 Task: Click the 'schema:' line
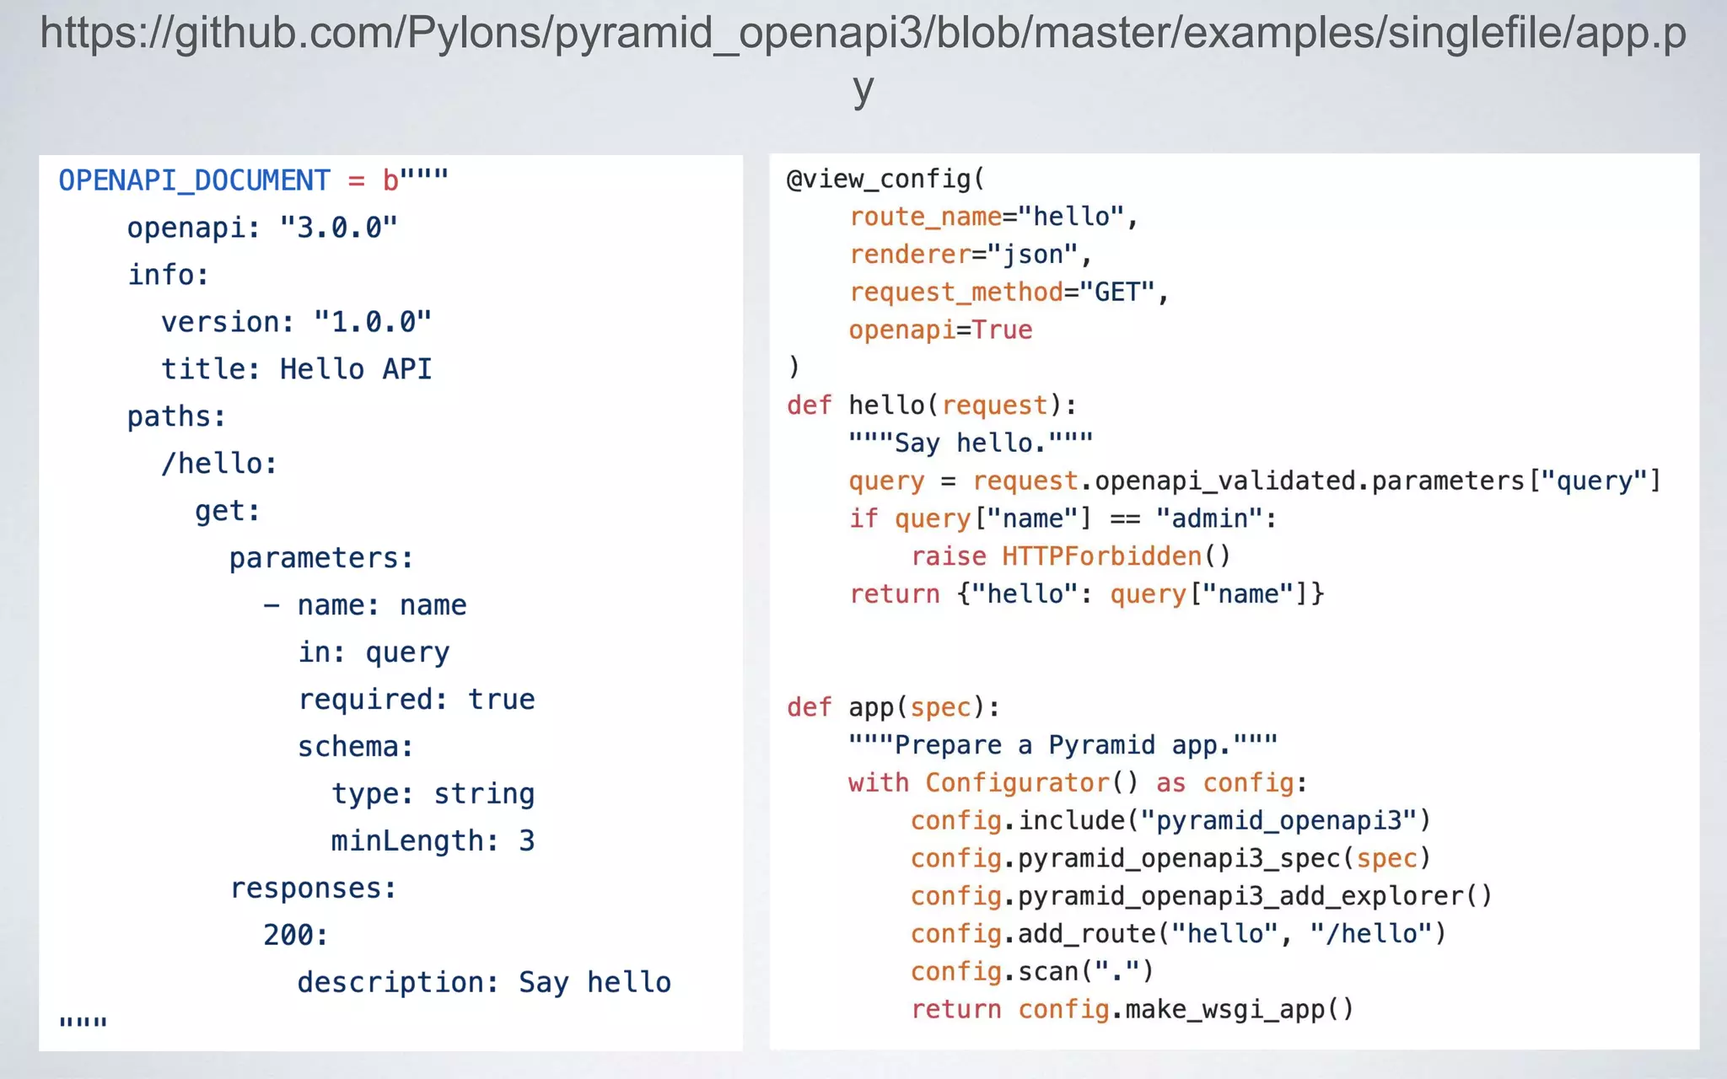coord(355,747)
